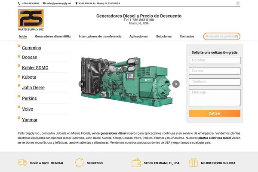Open the Doosan brand link
The height and width of the screenshot is (172, 258).
tap(30, 57)
